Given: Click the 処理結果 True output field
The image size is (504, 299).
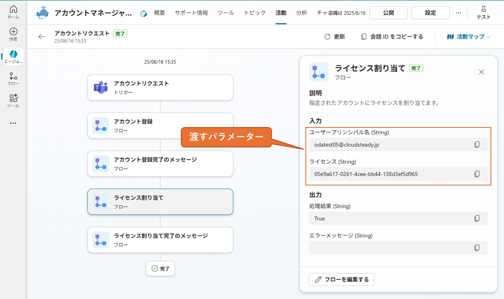Looking at the screenshot, I should point(398,218).
